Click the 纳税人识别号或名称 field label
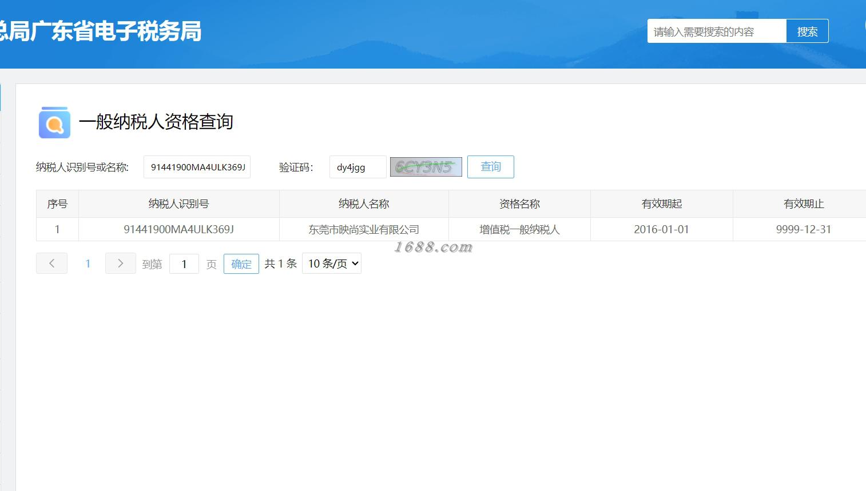866x491 pixels. 82,167
